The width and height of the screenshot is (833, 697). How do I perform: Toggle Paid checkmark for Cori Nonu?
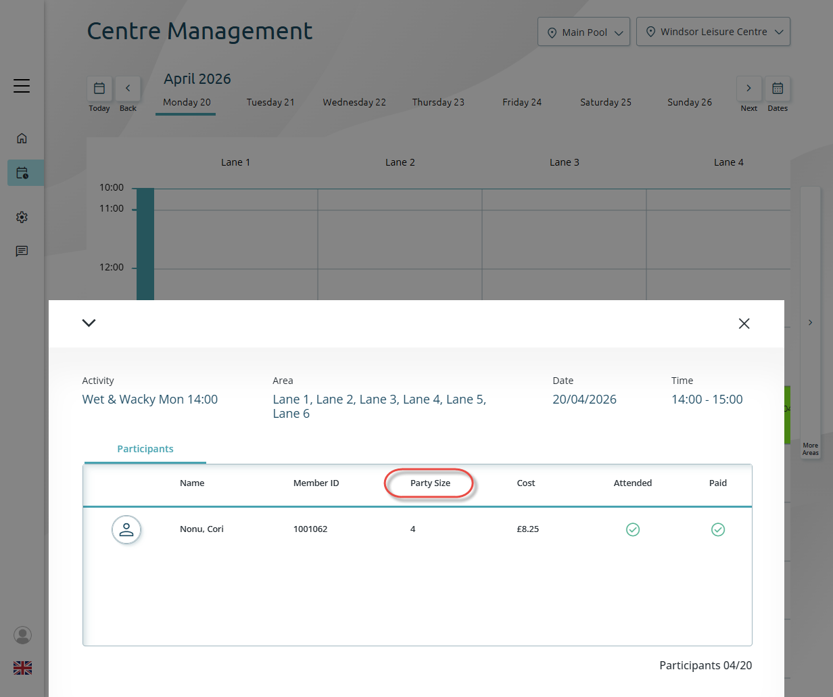[x=718, y=529]
